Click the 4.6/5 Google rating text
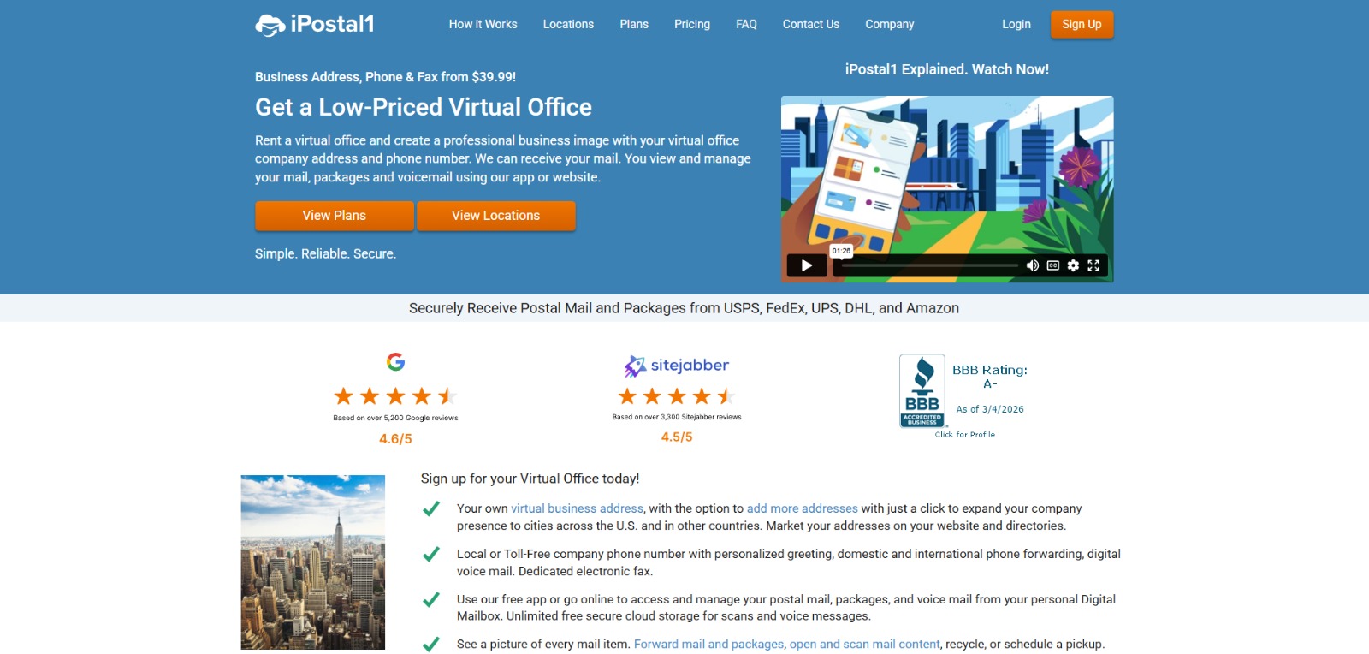1369x654 pixels. 395,439
